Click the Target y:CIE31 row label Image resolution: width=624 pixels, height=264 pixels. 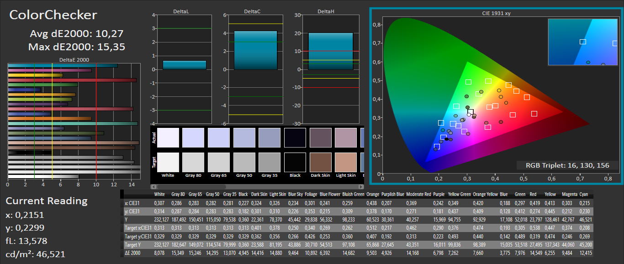[x=137, y=236]
